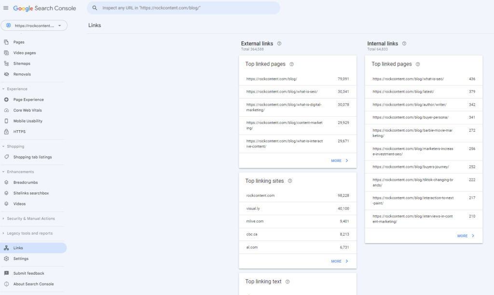Select the HTTPS report icon
This screenshot has height=295, width=494.
(7, 131)
